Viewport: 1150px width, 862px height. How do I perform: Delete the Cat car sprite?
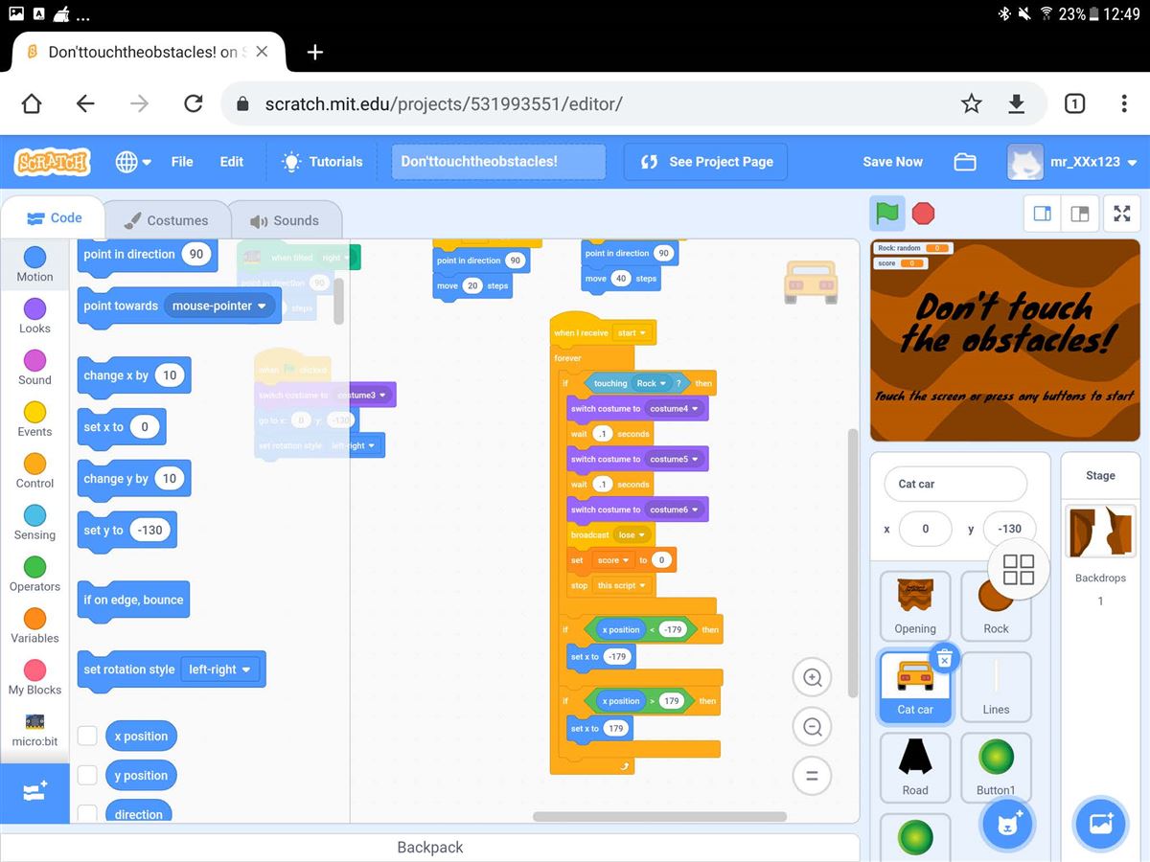[944, 658]
